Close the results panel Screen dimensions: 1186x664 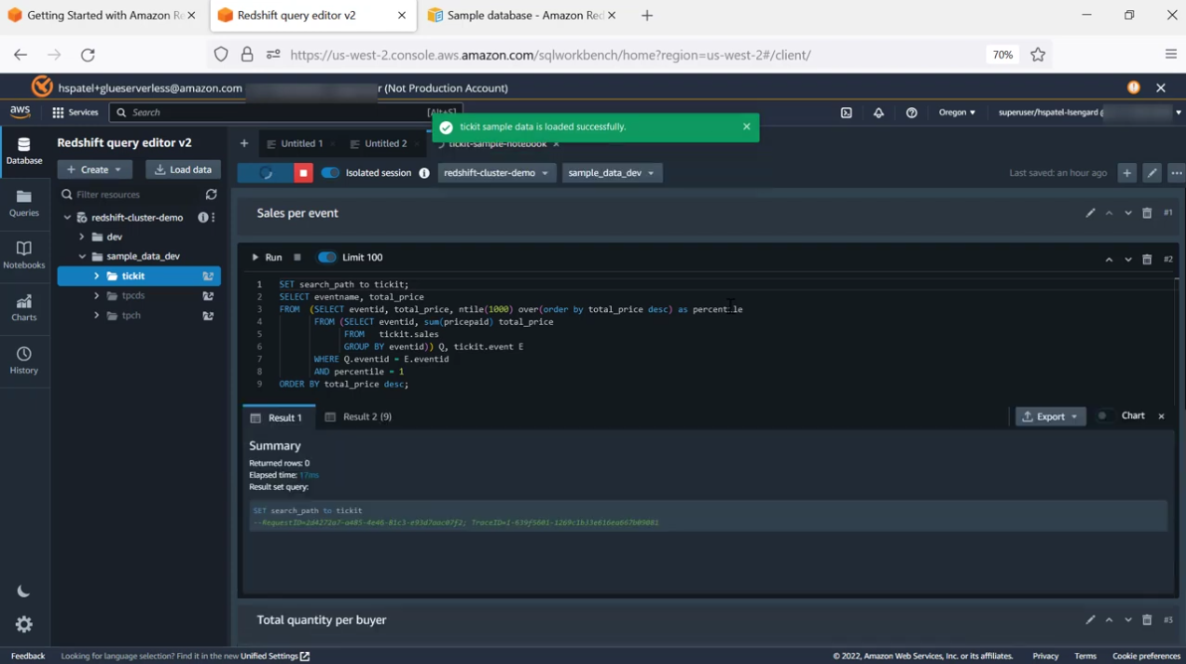tap(1161, 416)
